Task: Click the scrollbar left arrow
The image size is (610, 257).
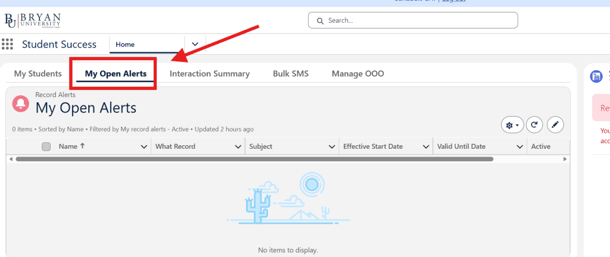Action: (x=11, y=159)
